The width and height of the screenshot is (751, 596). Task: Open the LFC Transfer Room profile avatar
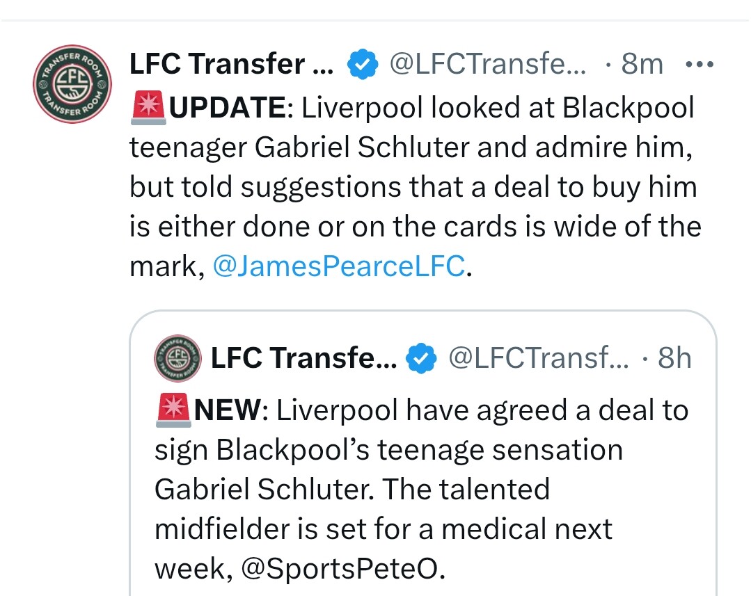click(x=72, y=84)
